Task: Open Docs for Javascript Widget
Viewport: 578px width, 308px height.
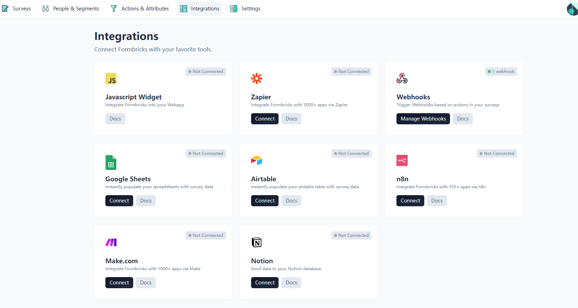Action: point(115,119)
